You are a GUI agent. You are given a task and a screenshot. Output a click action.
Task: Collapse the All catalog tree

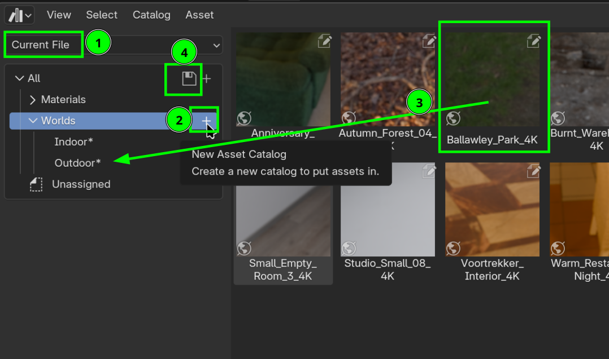(20, 78)
